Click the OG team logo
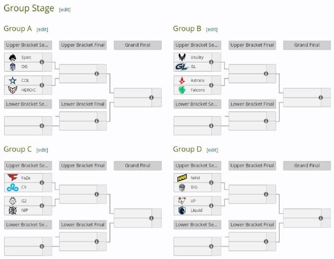Image resolution: width=334 pixels, height=259 pixels. click(x=12, y=66)
